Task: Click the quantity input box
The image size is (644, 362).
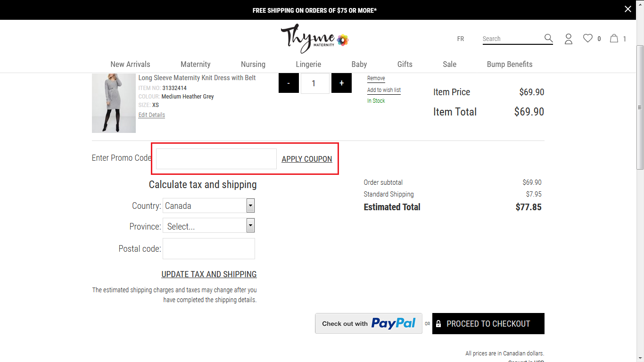Action: pos(315,83)
